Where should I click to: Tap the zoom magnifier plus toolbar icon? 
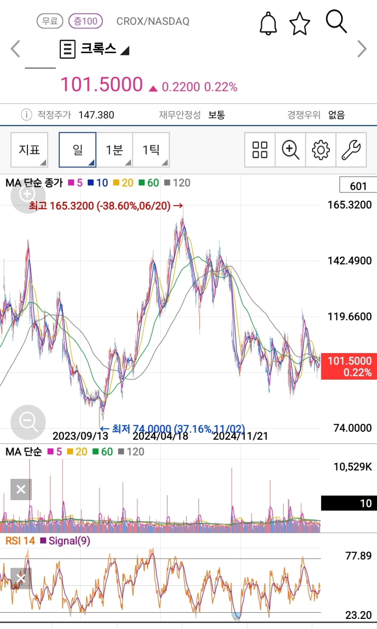pyautogui.click(x=290, y=150)
